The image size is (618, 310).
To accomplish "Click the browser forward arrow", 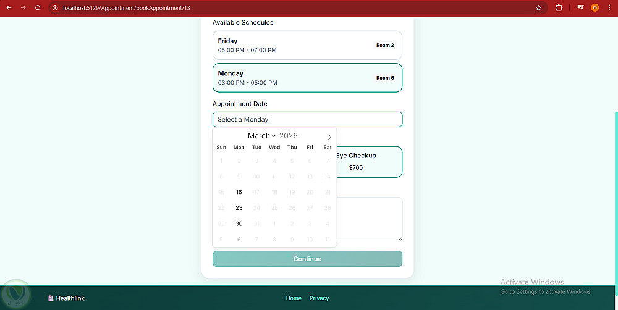I will pos(23,7).
